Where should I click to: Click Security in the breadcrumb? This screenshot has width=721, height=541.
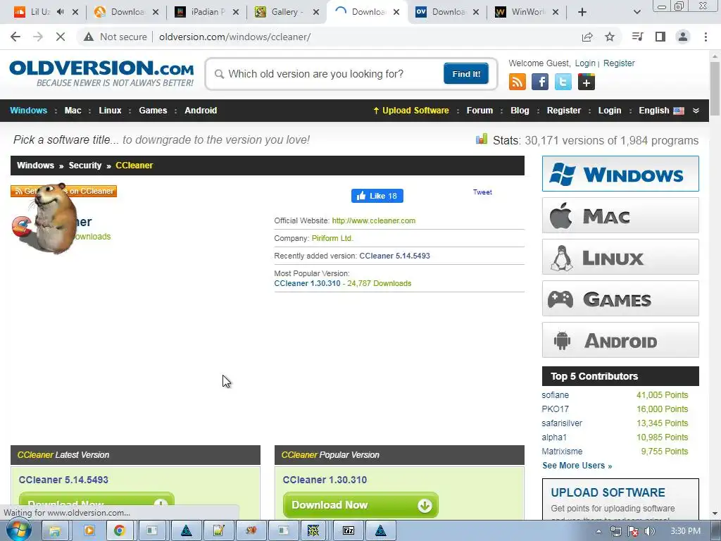(85, 166)
